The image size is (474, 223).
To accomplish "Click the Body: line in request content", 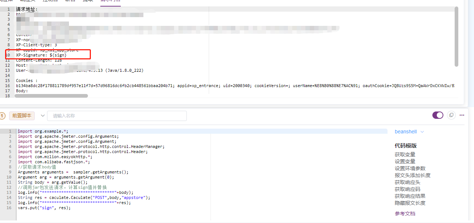I will click(22, 91).
